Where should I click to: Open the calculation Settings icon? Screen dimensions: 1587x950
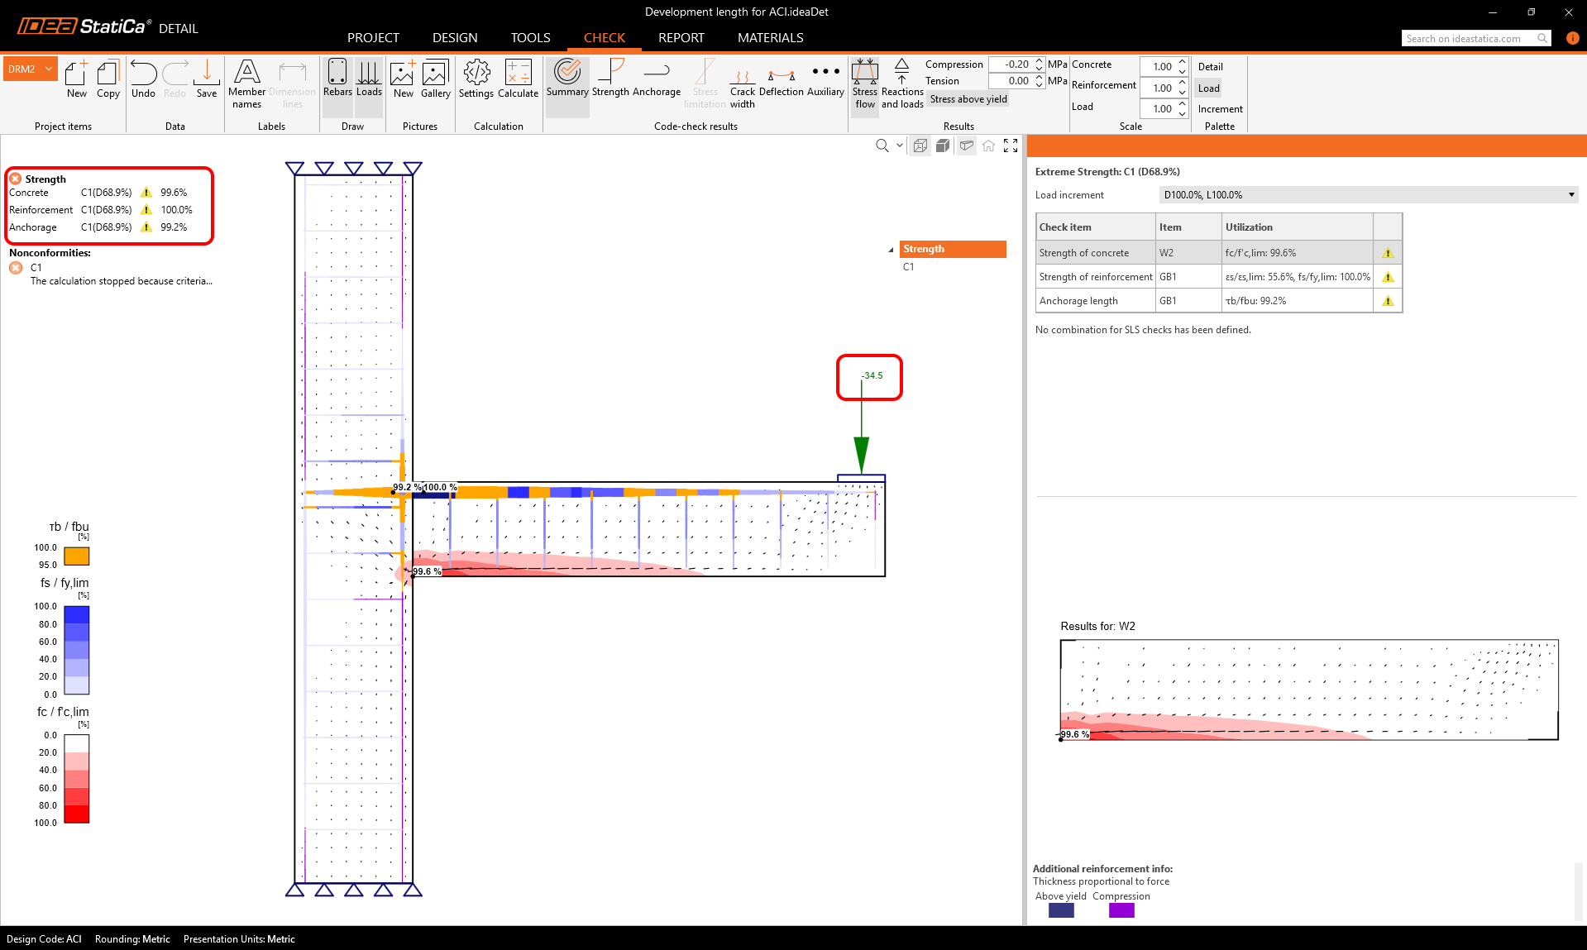click(476, 79)
